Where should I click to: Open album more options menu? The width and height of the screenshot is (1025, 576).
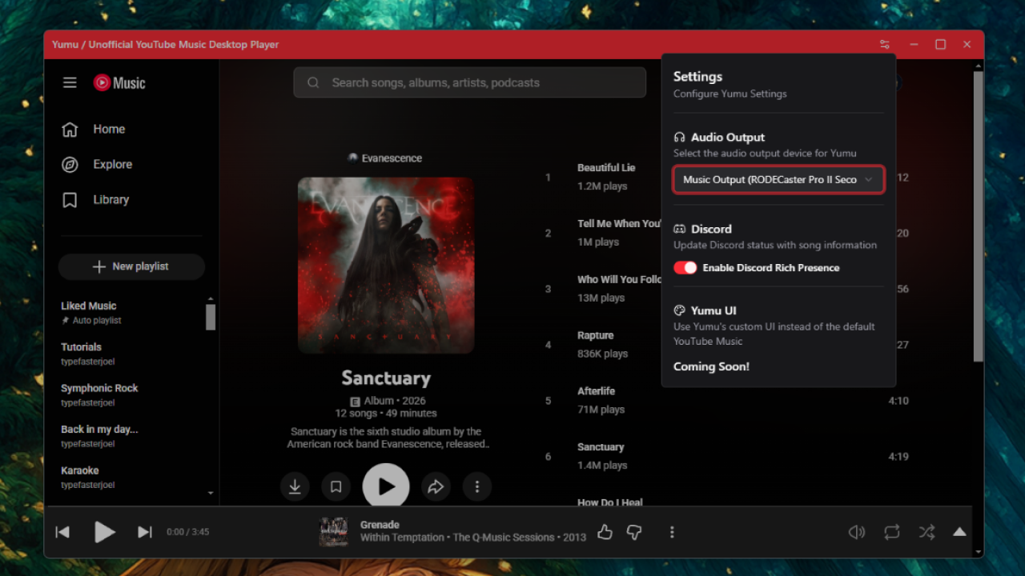tap(477, 486)
